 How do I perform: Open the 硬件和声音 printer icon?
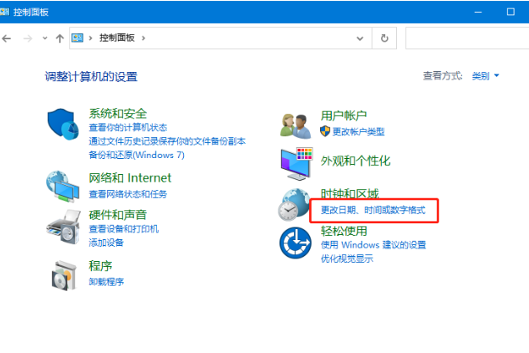coord(64,227)
